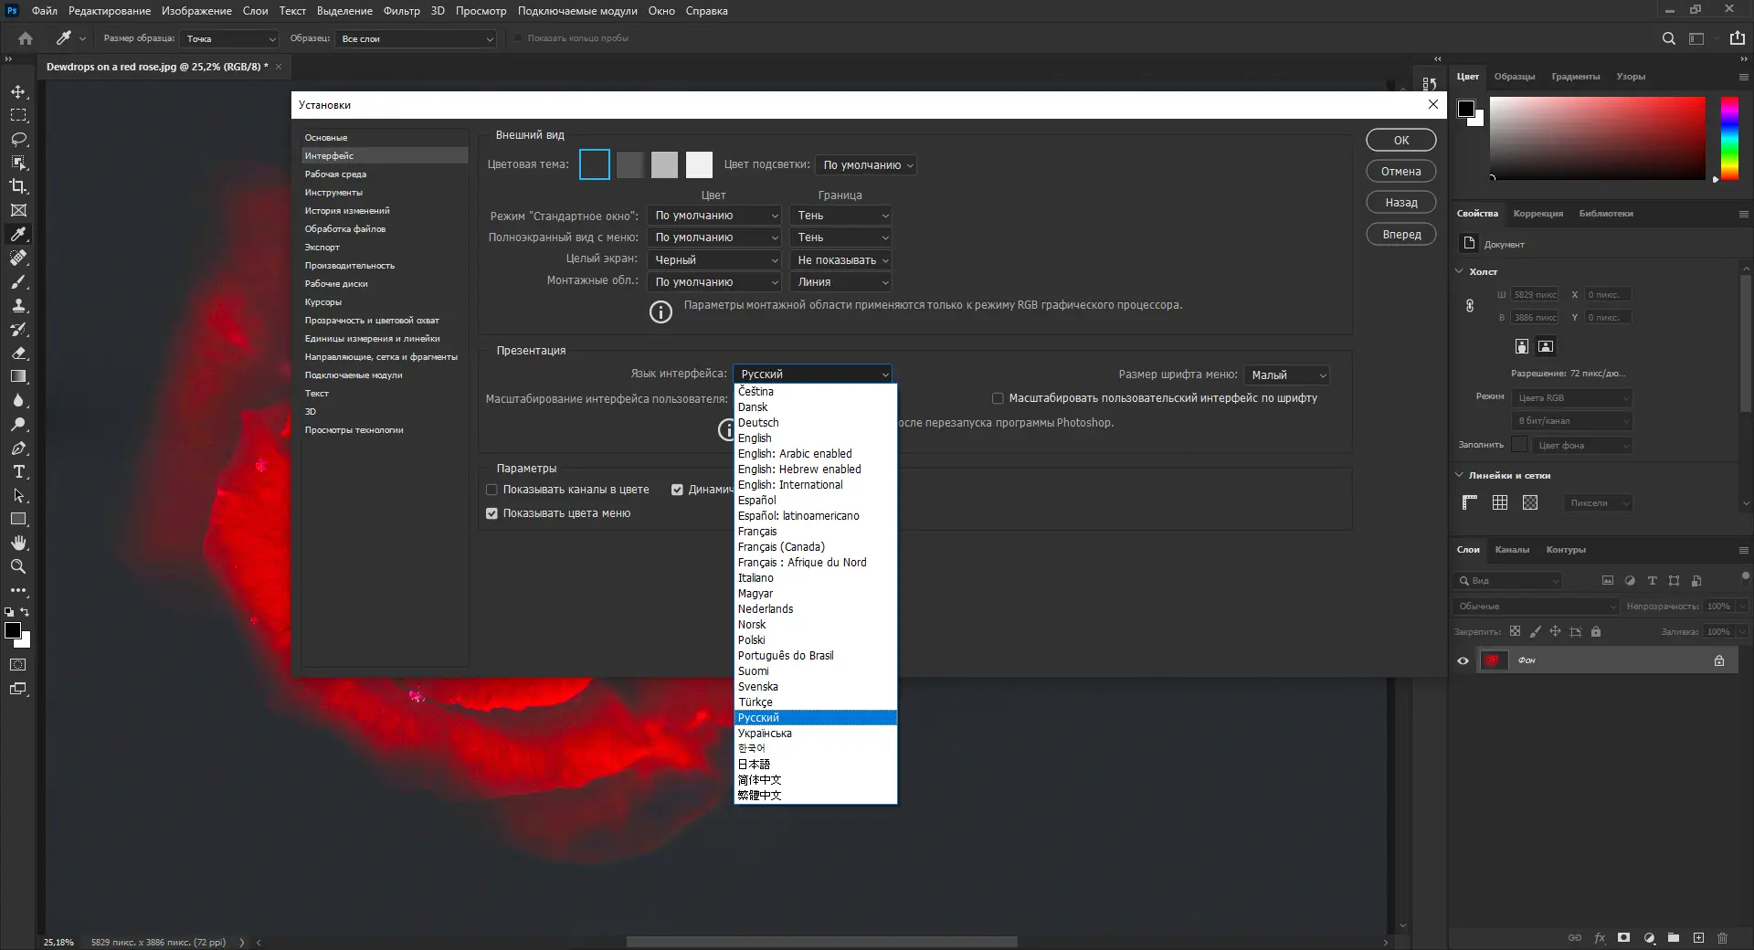Collapse the "Линейки и сетки" section

(1459, 475)
